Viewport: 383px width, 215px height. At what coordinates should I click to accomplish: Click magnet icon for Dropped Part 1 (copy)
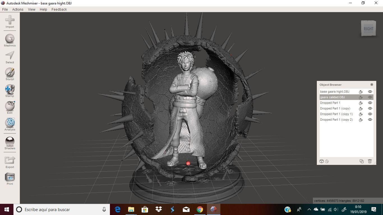pos(361,108)
